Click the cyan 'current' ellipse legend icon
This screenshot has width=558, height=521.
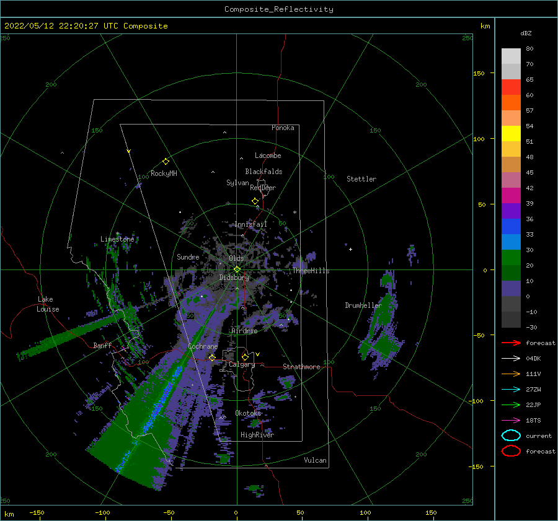point(511,436)
